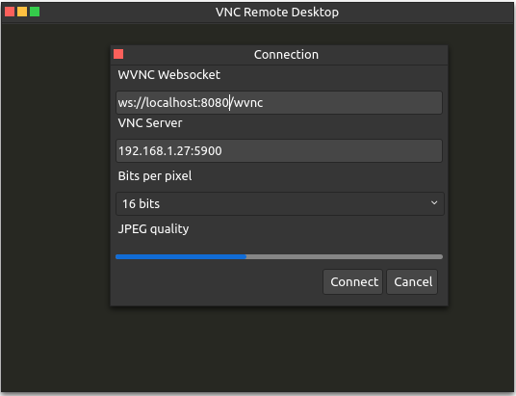This screenshot has height=396, width=516.
Task: Click the WVNC Websocket label
Action: coord(169,75)
